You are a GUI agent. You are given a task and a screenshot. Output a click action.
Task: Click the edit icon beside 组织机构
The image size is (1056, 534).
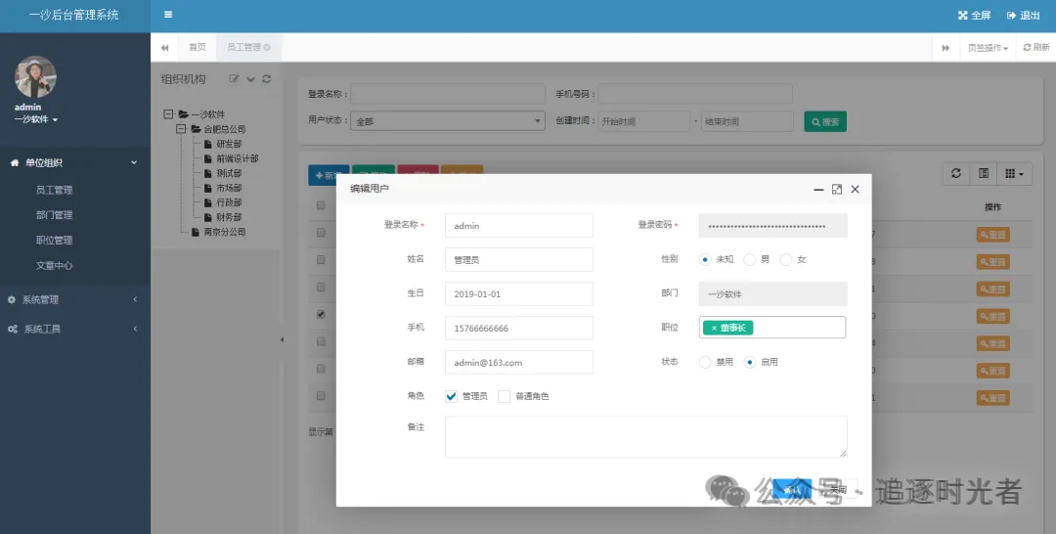(235, 79)
